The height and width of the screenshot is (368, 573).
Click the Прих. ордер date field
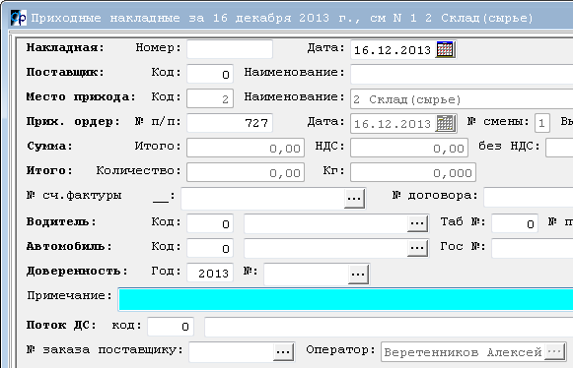(393, 124)
